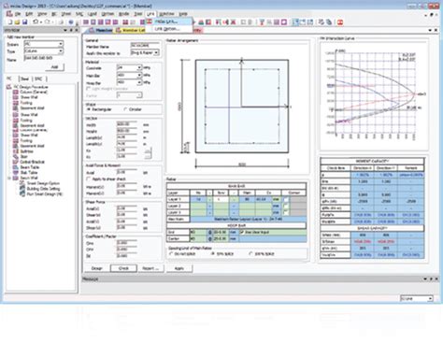This screenshot has height=343, width=443.
Task: Switch to SRC tab in Workbar
Action: 38,79
